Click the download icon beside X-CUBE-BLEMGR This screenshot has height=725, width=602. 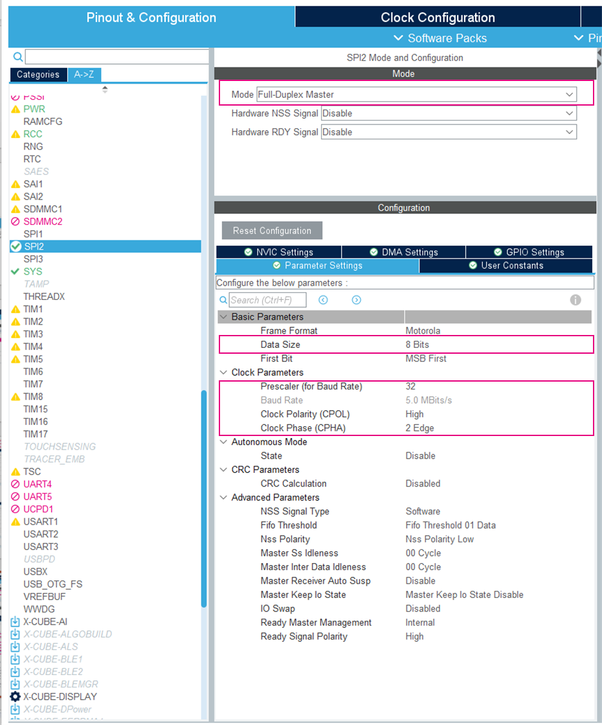[x=16, y=684]
